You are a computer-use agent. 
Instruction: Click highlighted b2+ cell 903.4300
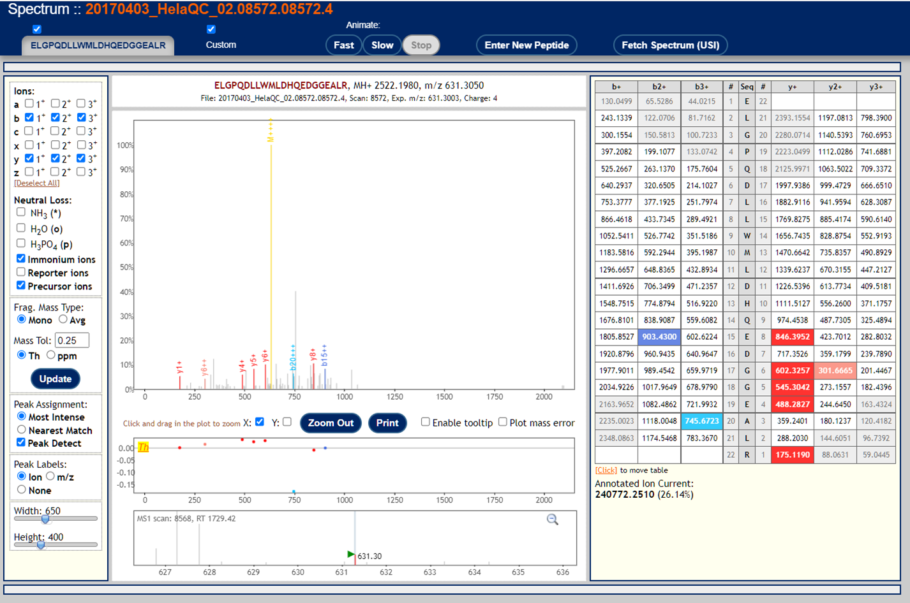coord(659,337)
